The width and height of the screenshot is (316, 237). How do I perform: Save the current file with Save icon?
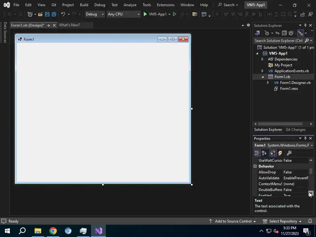47,14
